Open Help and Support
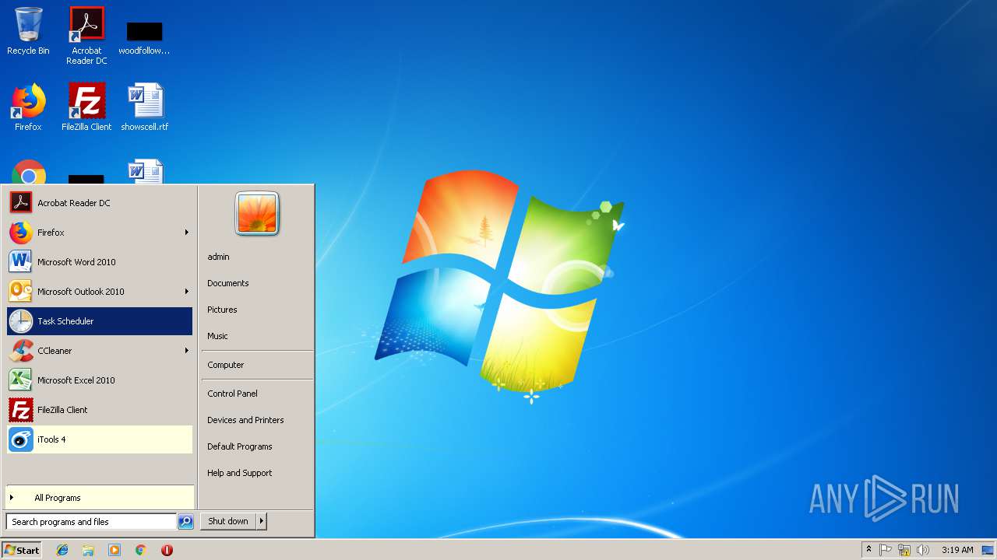 click(239, 473)
